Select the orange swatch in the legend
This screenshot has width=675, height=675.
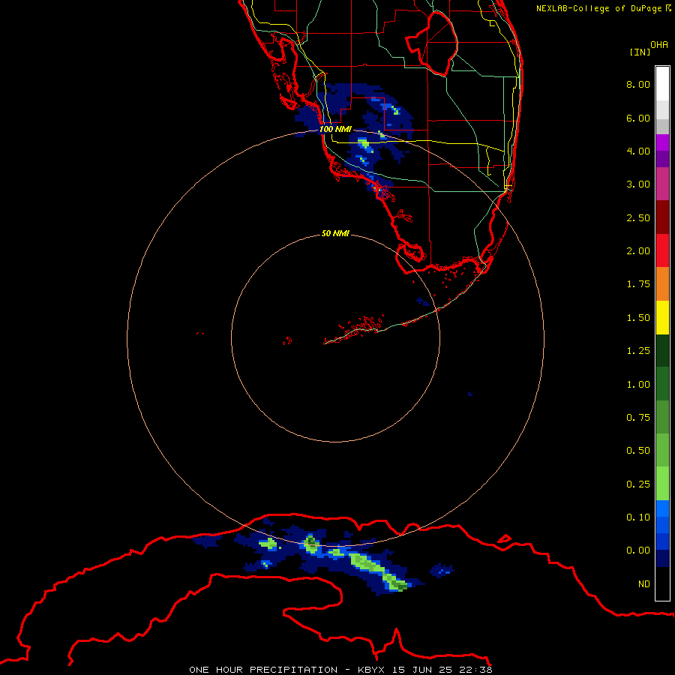coord(662,284)
